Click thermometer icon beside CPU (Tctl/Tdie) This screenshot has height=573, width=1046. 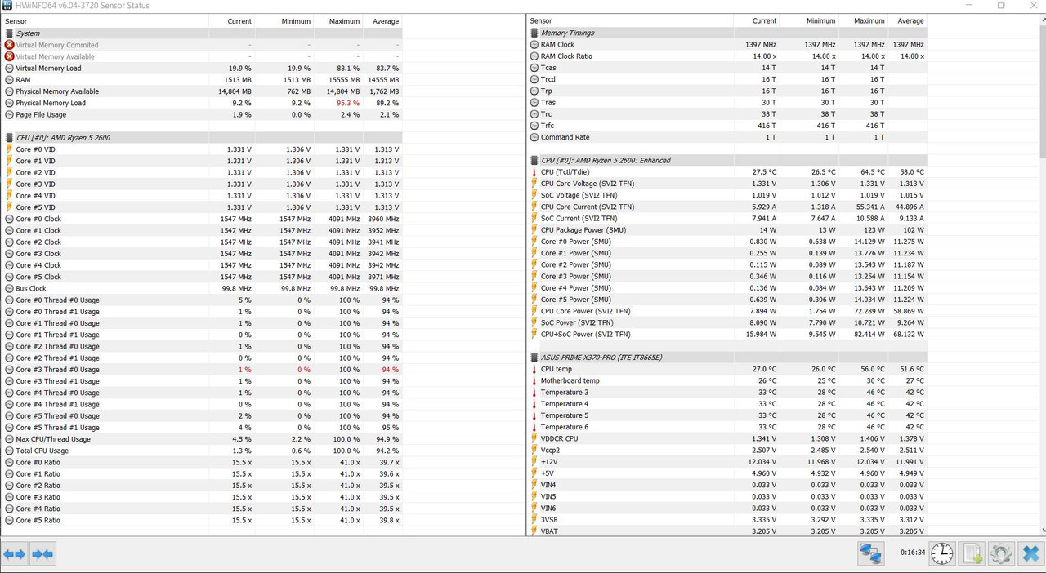pyautogui.click(x=534, y=172)
